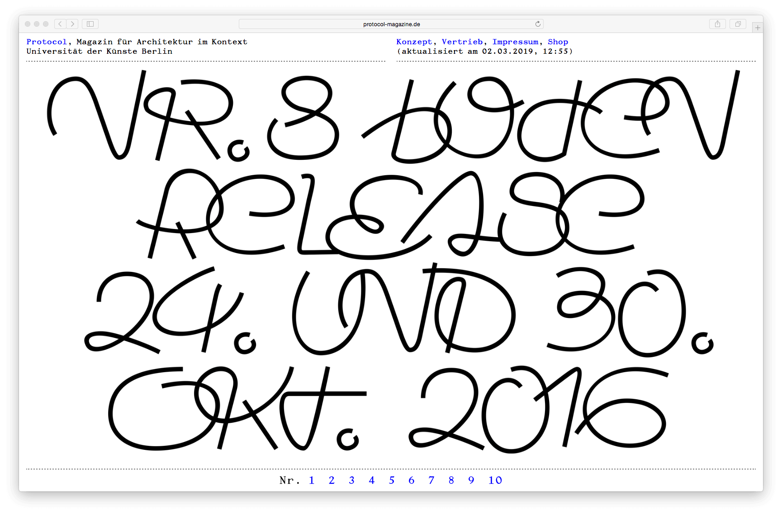Open the Konzept page link

(414, 42)
